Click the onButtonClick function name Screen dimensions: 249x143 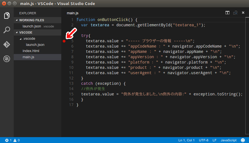point(113,20)
